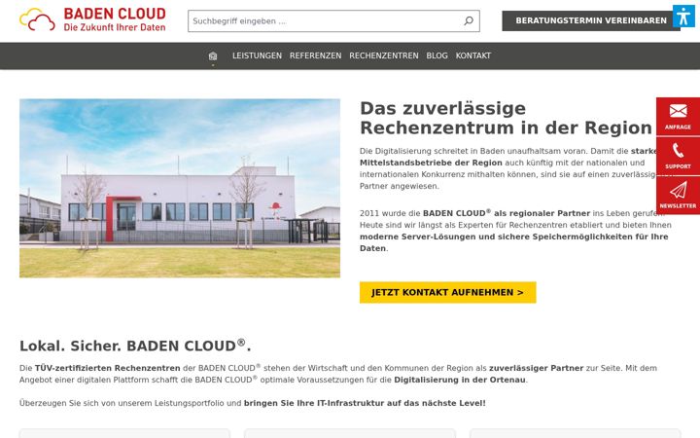
Task: Click the data center building photo
Action: pos(180,188)
